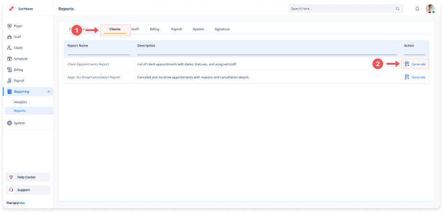Click the therapylake footer link
Image resolution: width=443 pixels, height=213 pixels.
(x=15, y=203)
